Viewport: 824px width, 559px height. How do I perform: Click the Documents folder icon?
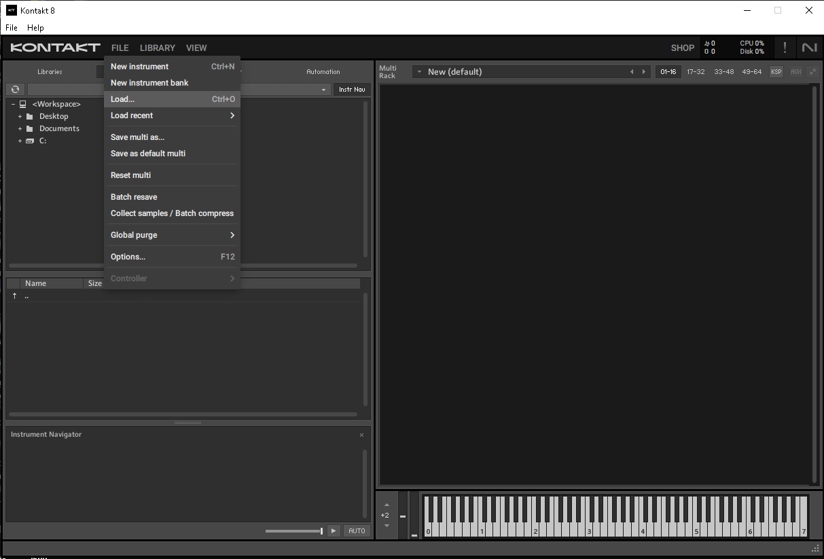30,128
